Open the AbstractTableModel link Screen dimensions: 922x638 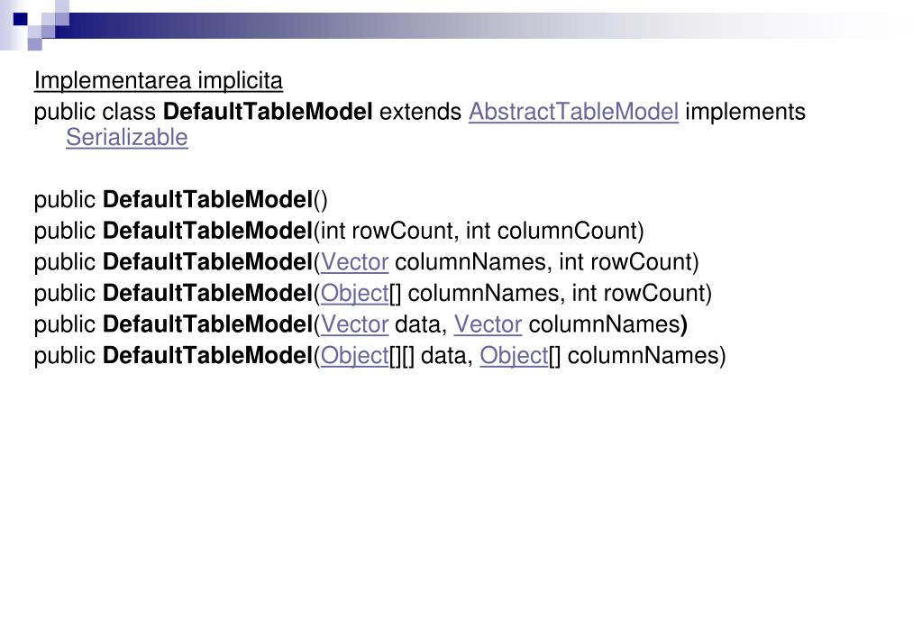(573, 112)
